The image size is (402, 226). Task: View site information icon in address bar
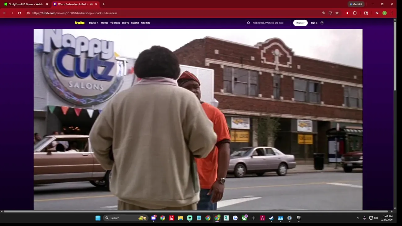28,13
